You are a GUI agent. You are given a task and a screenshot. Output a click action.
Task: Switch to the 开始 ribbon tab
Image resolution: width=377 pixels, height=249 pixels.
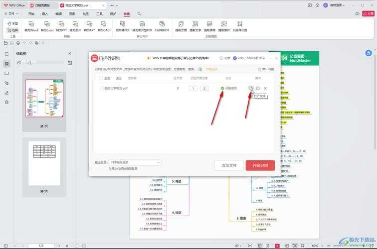[x=31, y=13]
